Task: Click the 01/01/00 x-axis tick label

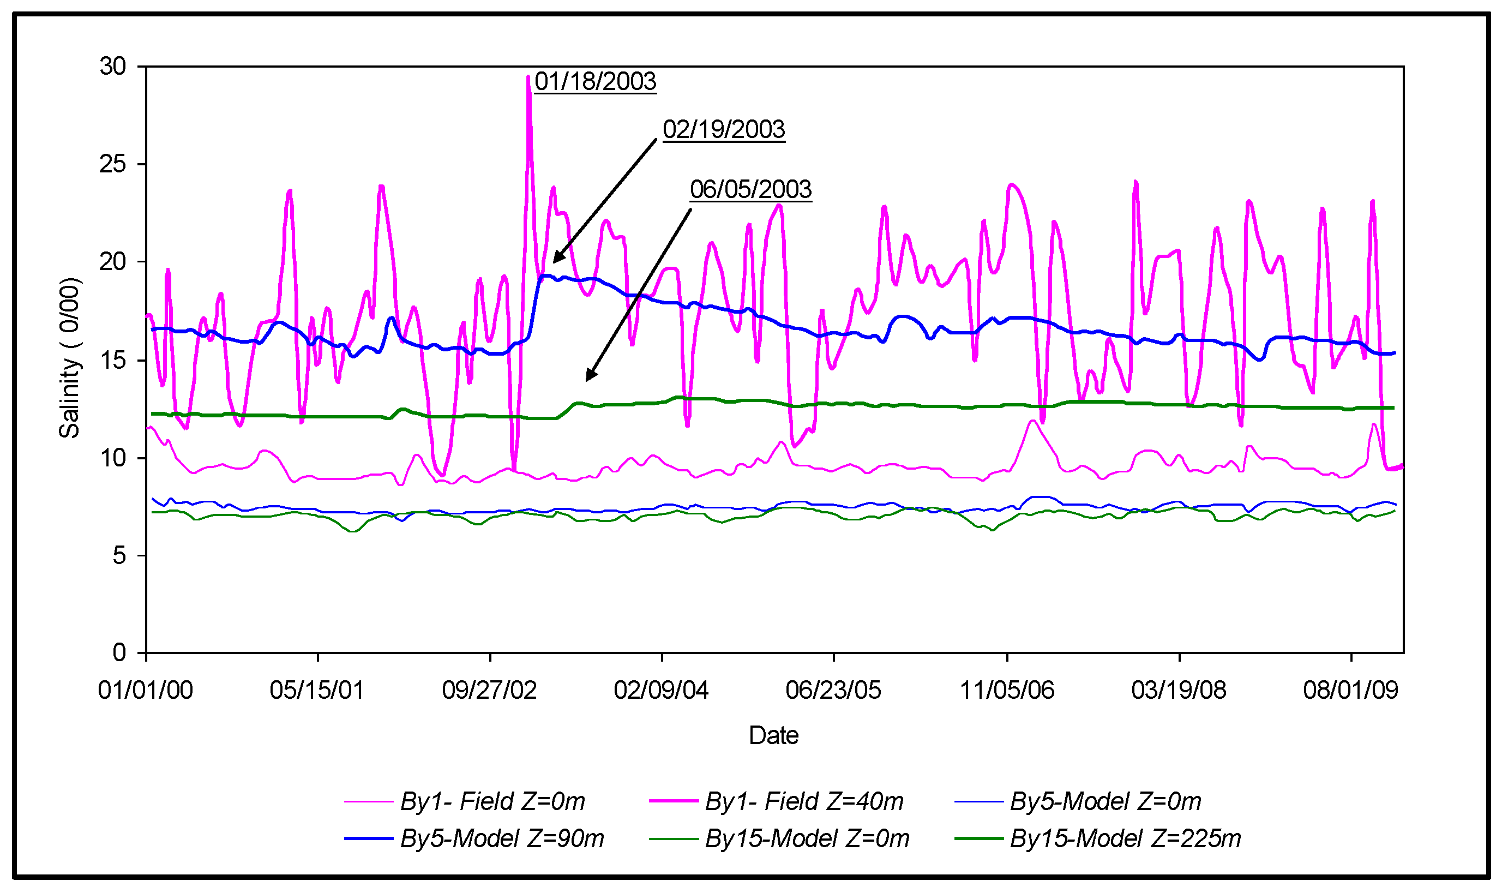Action: click(x=145, y=690)
